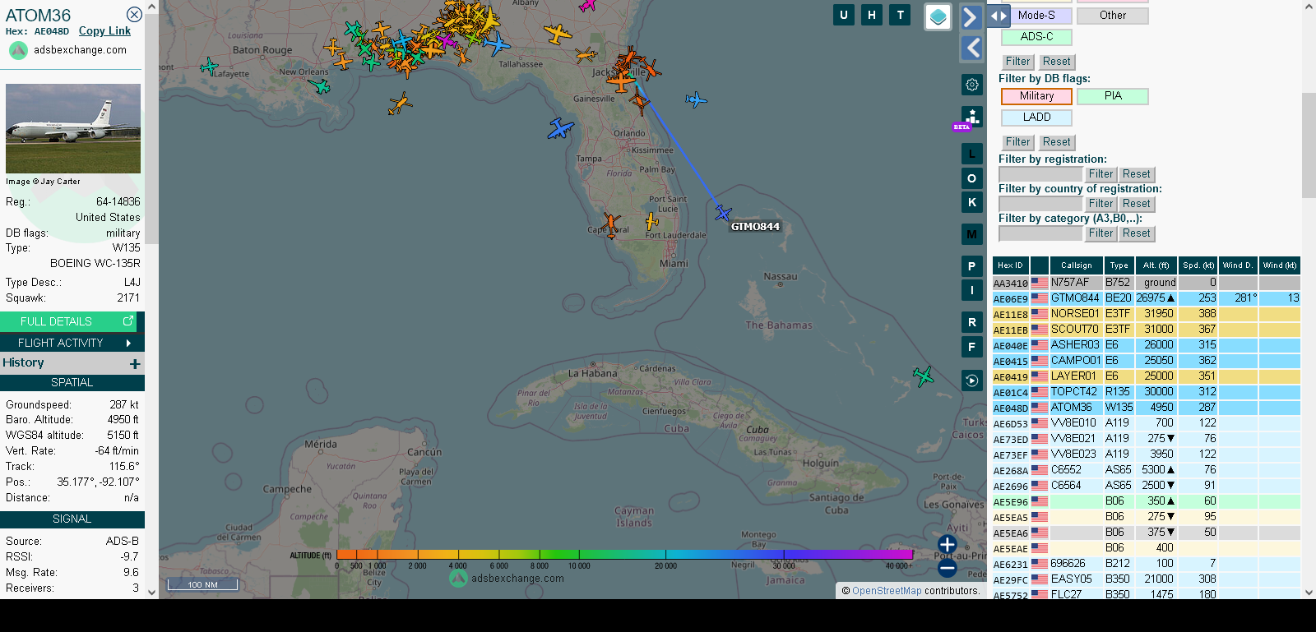Sort table by Type column header
This screenshot has width=1316, height=632.
tap(1119, 265)
